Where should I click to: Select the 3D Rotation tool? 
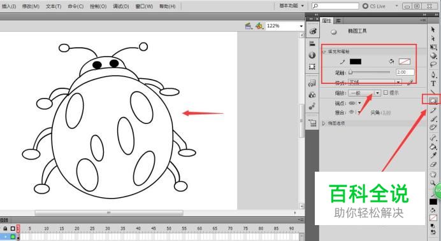(433, 55)
